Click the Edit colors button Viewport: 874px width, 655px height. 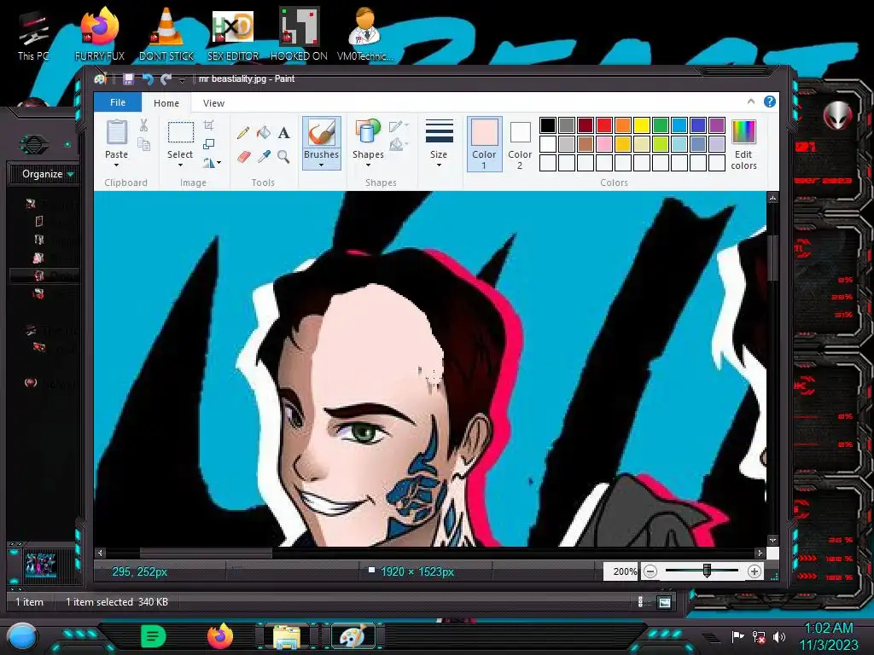click(743, 143)
